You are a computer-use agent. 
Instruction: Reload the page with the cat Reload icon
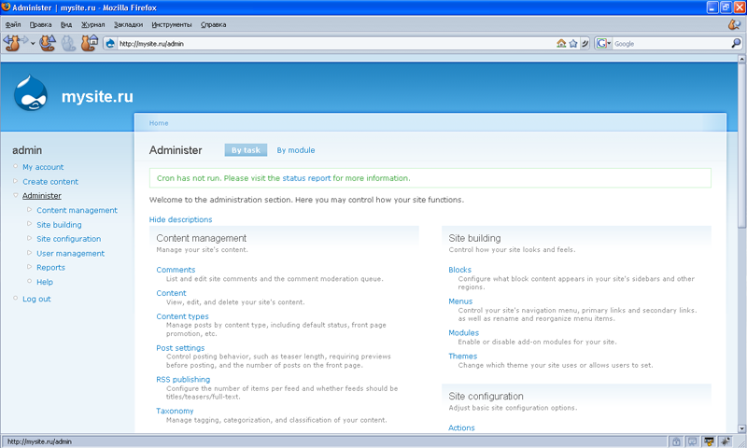48,43
